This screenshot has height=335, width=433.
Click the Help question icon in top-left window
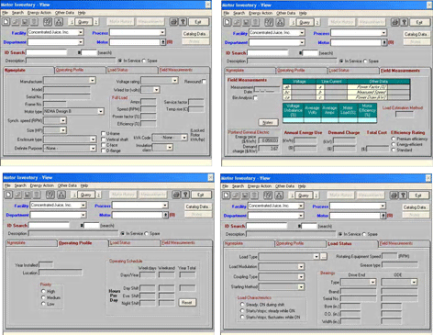183,22
